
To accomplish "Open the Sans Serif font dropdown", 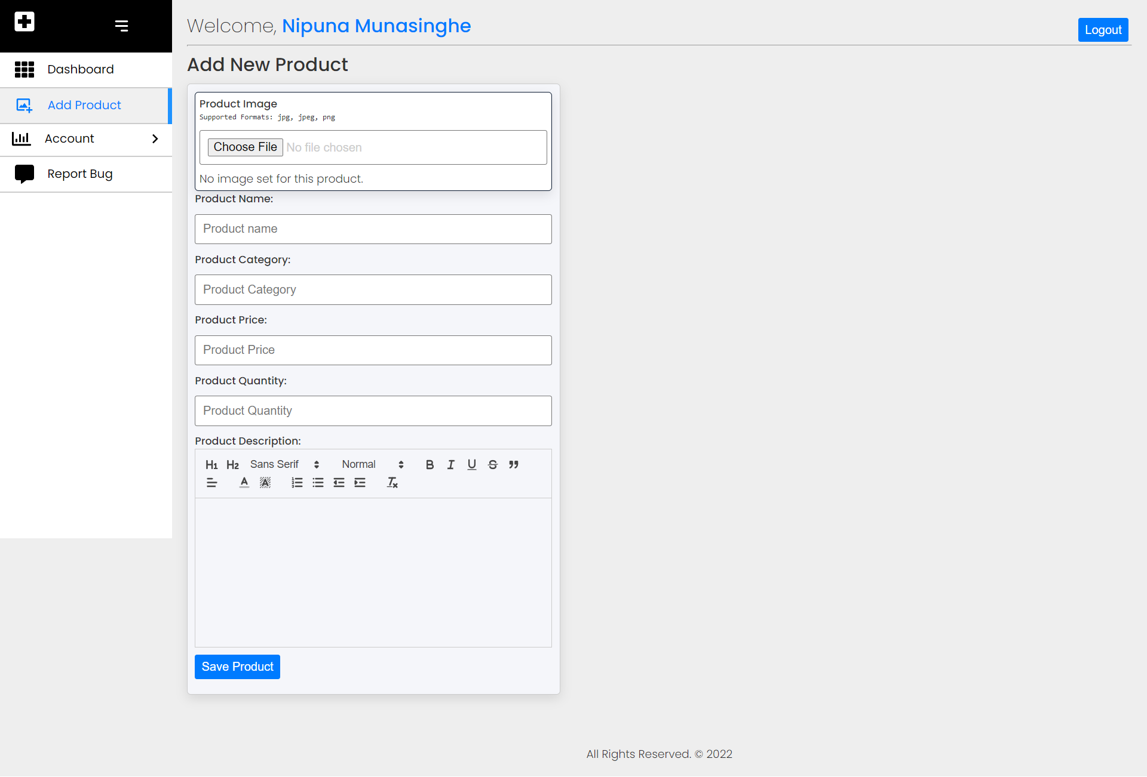I will pos(284,465).
